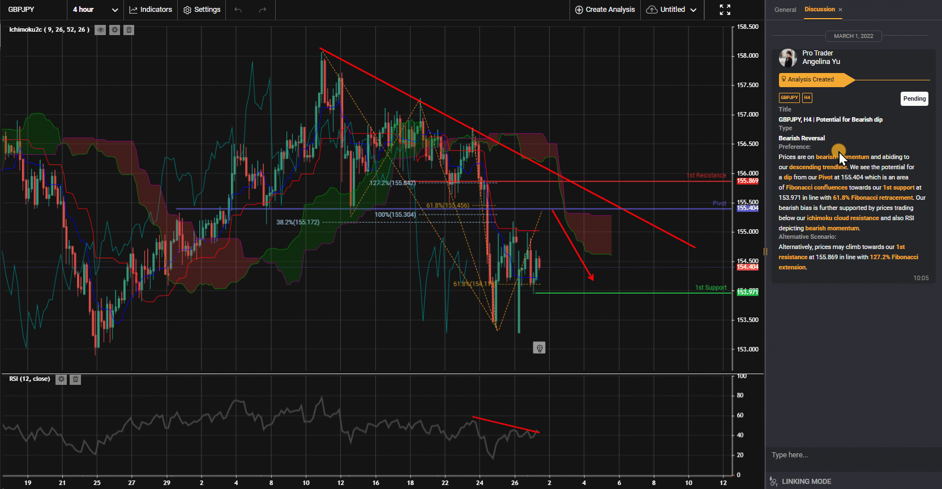Click the 155.869 resistance price label
The width and height of the screenshot is (942, 489).
pyautogui.click(x=747, y=181)
